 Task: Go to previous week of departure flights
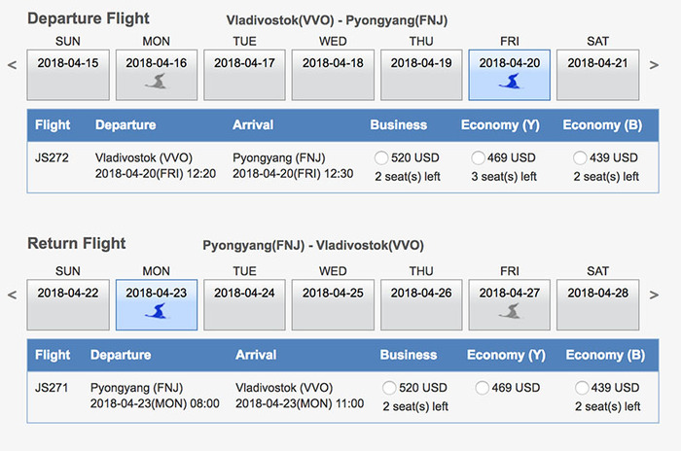[12, 66]
